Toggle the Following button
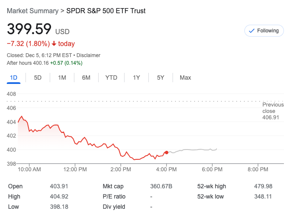Screen dimensions: 292x216 pos(264,31)
